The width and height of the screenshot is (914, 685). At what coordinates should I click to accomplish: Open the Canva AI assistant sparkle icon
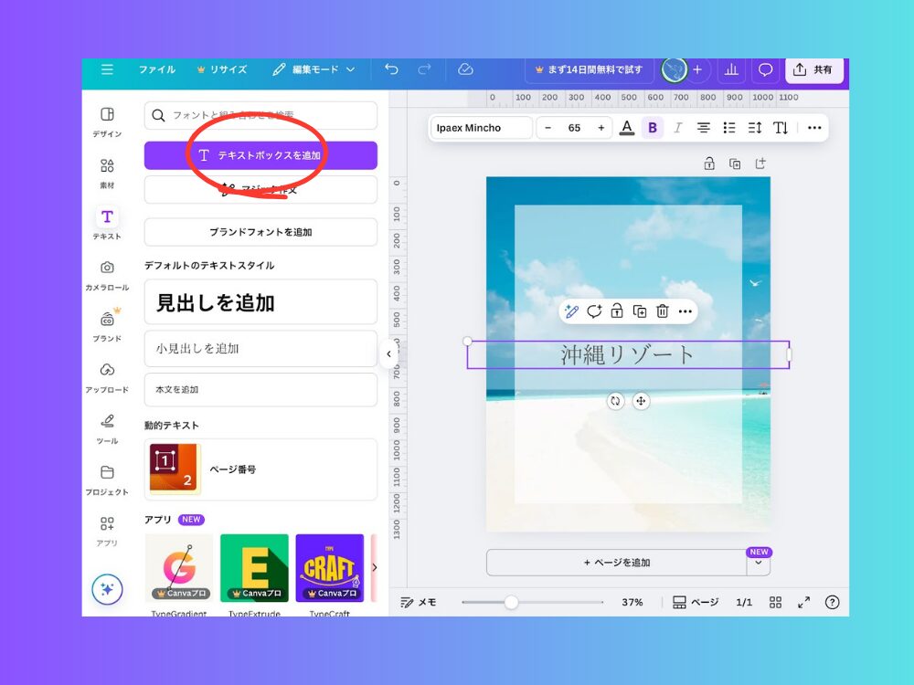[x=107, y=589]
